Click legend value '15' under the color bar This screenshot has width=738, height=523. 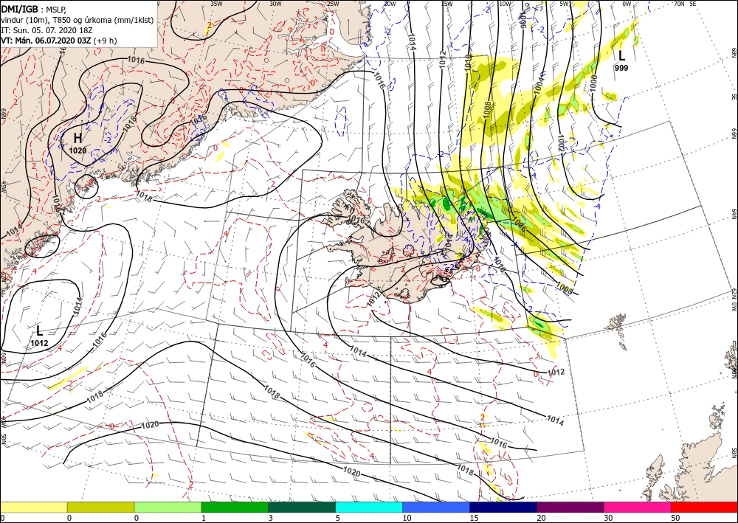coord(474,519)
